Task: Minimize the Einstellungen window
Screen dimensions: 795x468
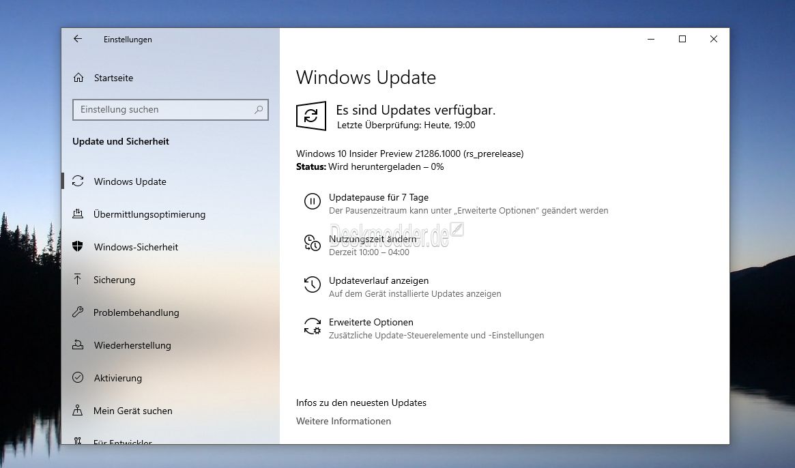Action: click(651, 39)
